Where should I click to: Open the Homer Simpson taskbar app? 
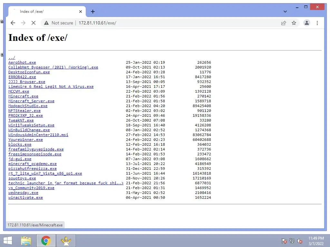tap(66, 241)
